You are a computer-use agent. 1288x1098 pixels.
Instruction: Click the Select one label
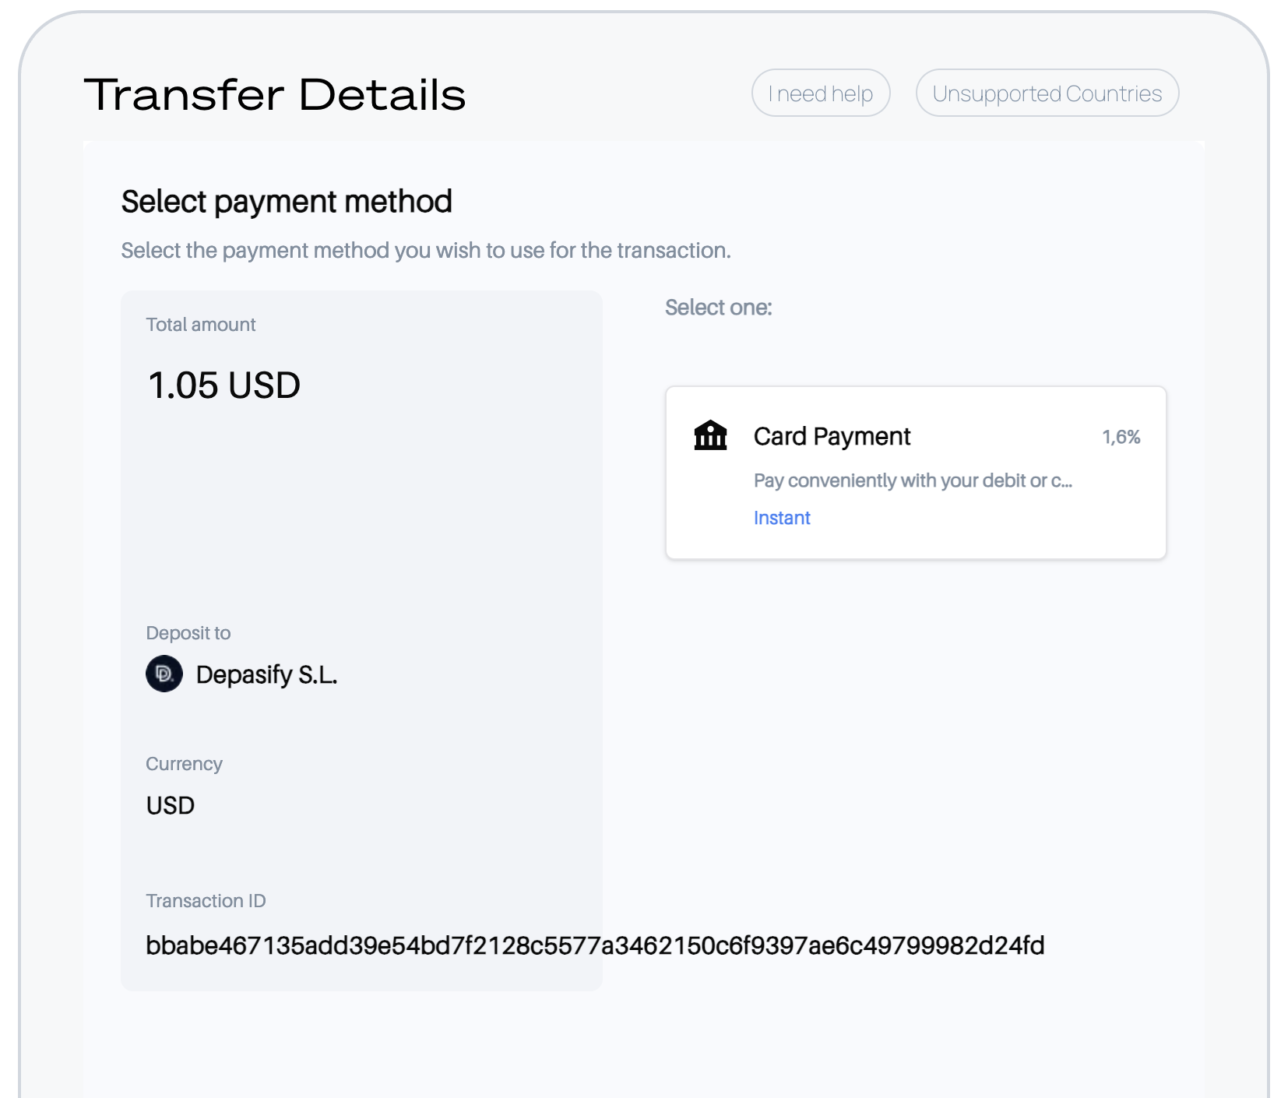[x=718, y=308]
